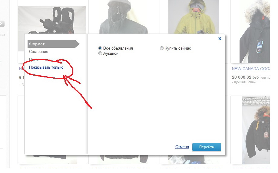
Task: Select the Все объявления radio button
Action: [100, 48]
